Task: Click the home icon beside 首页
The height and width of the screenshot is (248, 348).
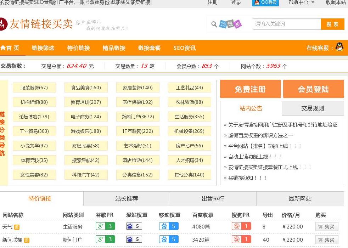Action: (x=3, y=48)
